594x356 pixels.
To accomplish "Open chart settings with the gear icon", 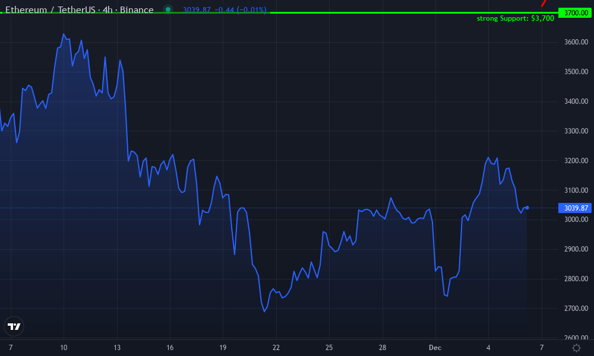I will (x=576, y=349).
